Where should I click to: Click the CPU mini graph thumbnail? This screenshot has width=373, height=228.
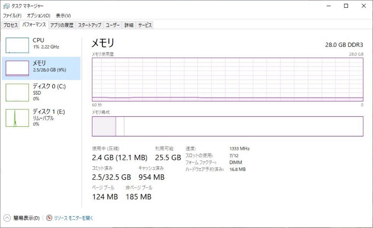[17, 45]
